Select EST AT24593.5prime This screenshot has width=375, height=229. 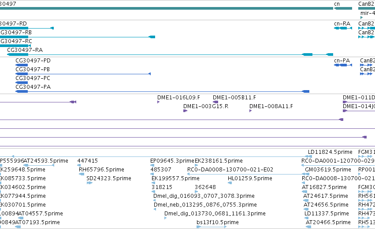point(39,165)
